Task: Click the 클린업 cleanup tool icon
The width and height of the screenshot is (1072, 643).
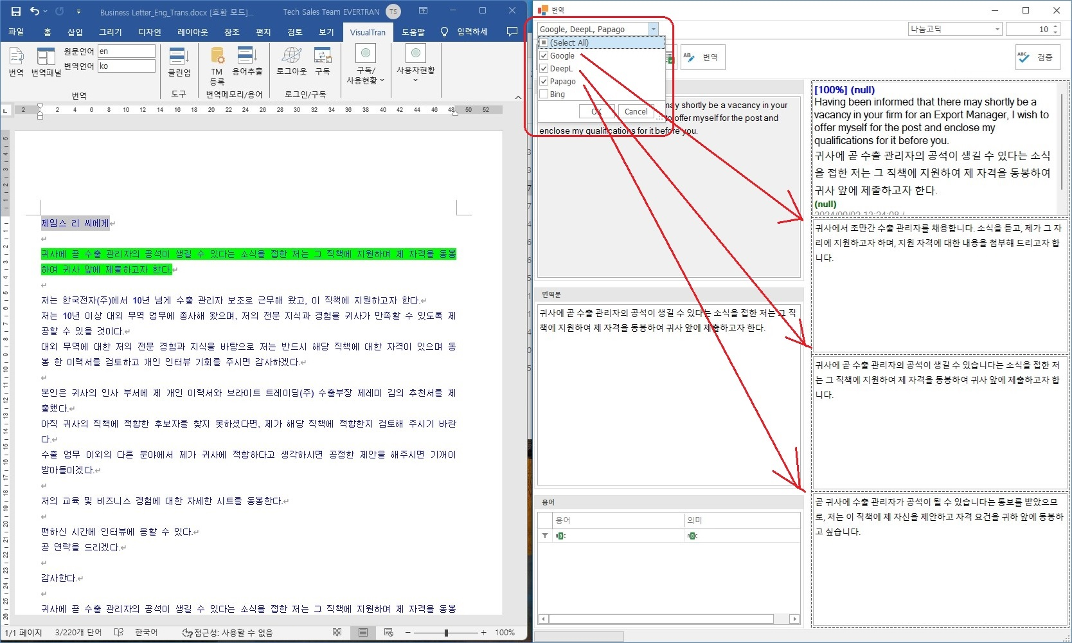Action: pyautogui.click(x=179, y=62)
